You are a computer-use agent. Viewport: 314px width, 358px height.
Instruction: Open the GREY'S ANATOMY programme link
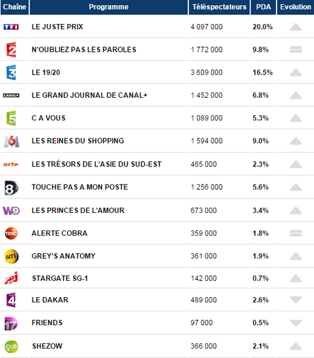[x=63, y=256]
